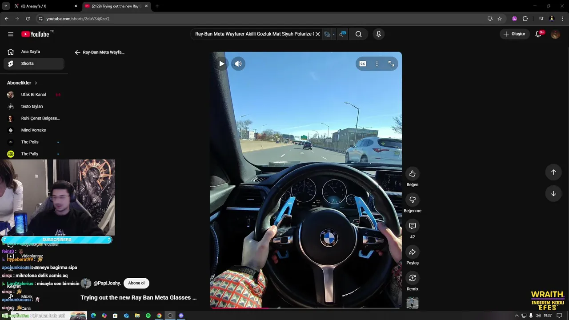569x320 pixels.
Task: Open a new browser tab
Action: (157, 6)
